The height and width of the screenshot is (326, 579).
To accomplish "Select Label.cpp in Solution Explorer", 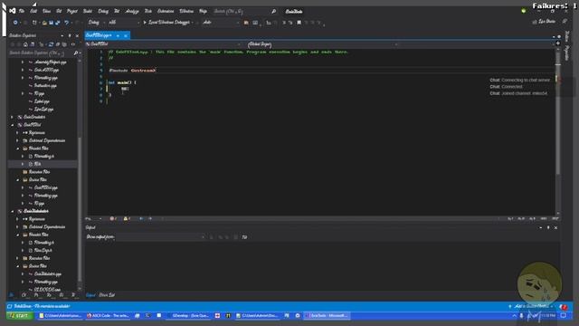I will tap(42, 101).
